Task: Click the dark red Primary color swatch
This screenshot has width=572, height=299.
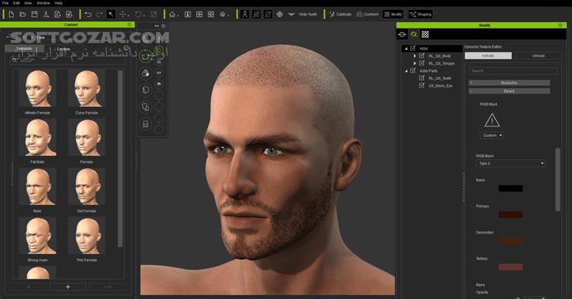Action: tap(511, 214)
